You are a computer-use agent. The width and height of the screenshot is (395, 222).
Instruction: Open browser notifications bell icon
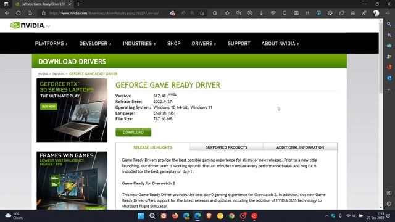coord(285,13)
